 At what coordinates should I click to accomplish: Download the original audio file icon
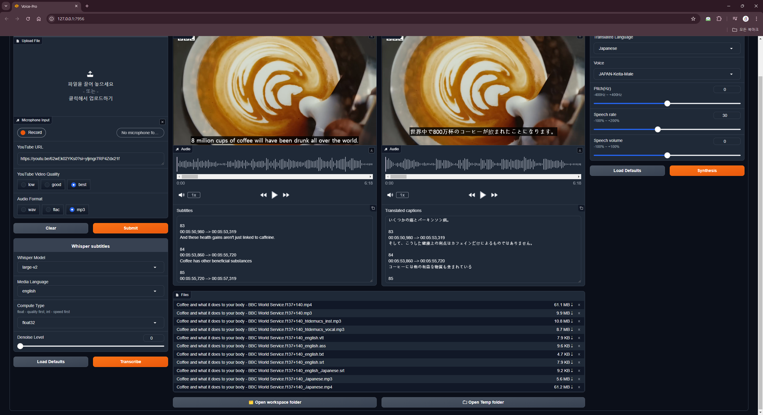(371, 150)
